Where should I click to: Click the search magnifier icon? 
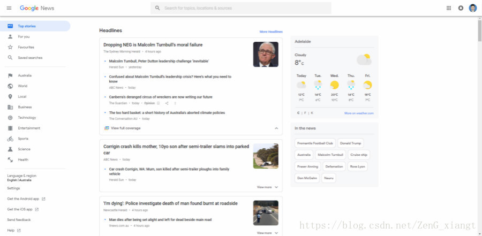pyautogui.click(x=157, y=8)
